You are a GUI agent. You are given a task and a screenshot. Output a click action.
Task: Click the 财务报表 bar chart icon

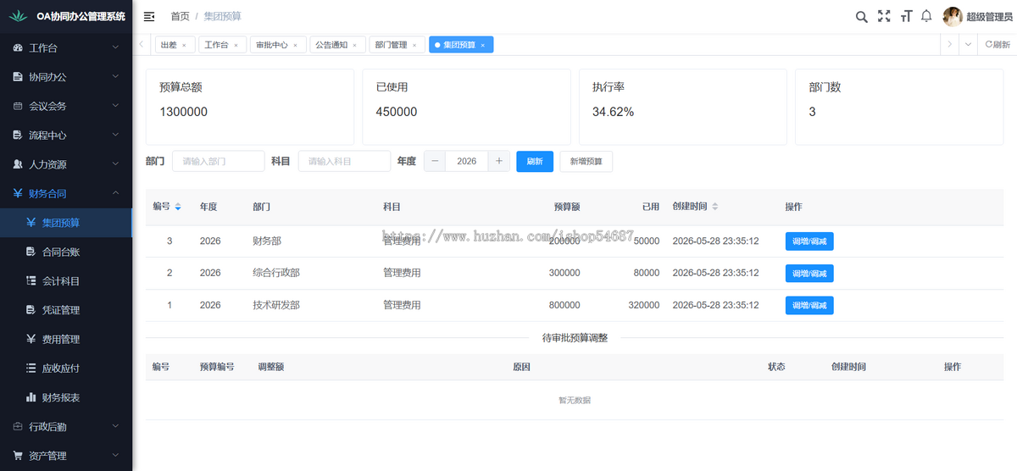(31, 396)
